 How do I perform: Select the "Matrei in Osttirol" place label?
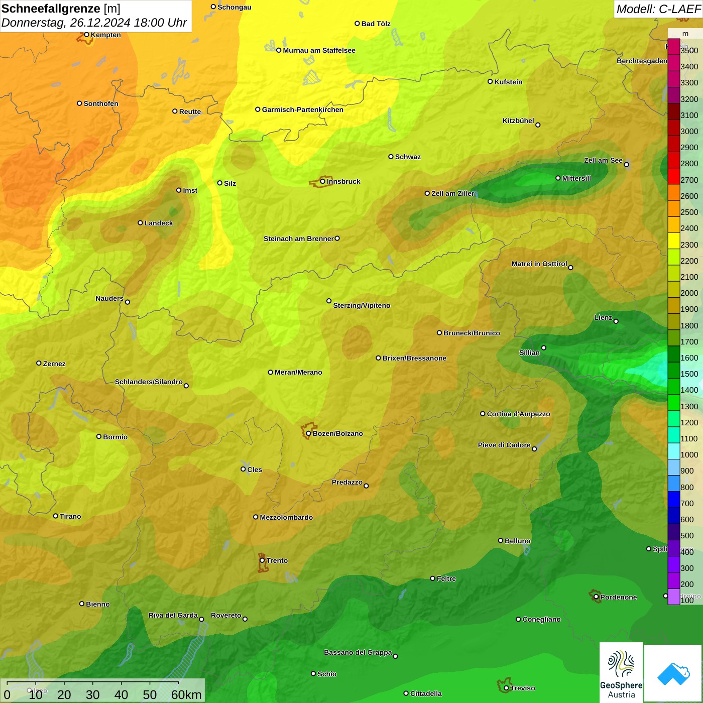pyautogui.click(x=539, y=264)
